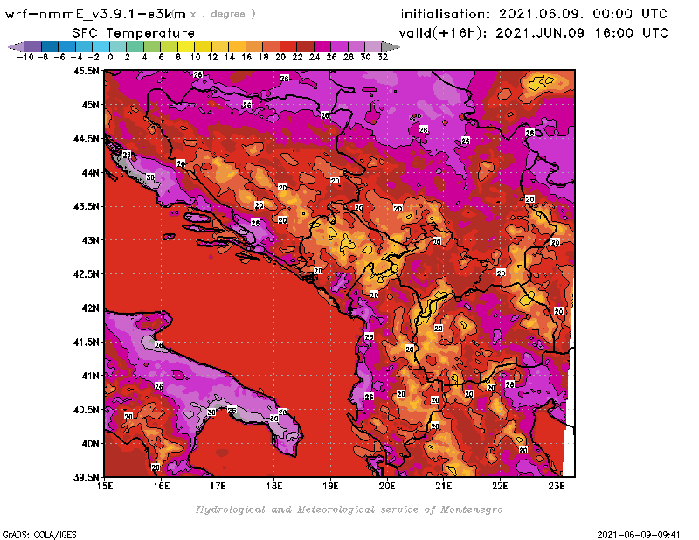This screenshot has height=540, width=699.
Task: Click the 42.5N latitude label
Action: click(86, 274)
